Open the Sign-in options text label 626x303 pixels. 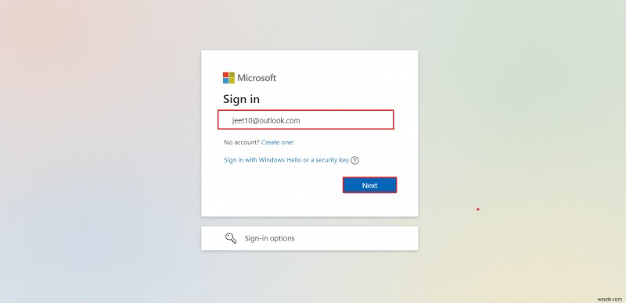point(269,238)
